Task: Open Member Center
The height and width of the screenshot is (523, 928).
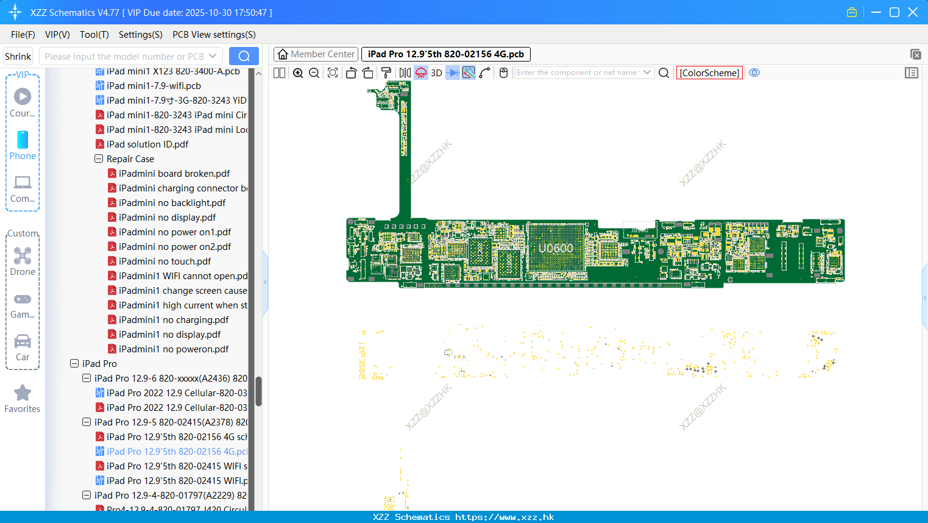Action: 316,54
